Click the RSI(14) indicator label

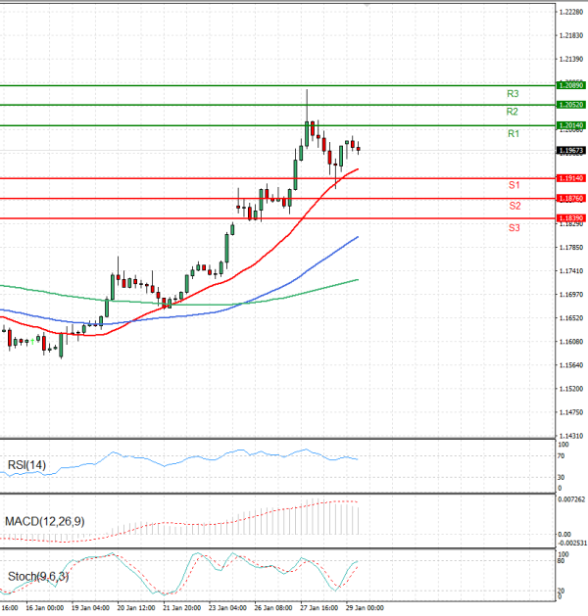tap(25, 465)
